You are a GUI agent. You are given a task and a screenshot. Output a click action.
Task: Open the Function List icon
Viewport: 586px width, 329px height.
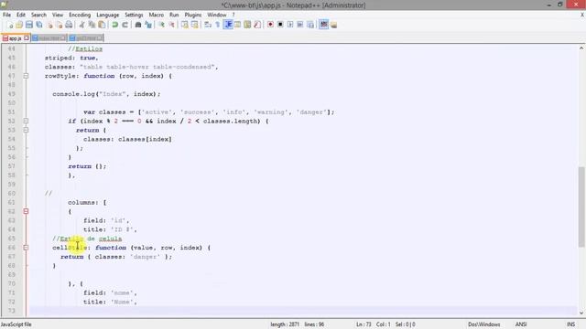[257, 25]
